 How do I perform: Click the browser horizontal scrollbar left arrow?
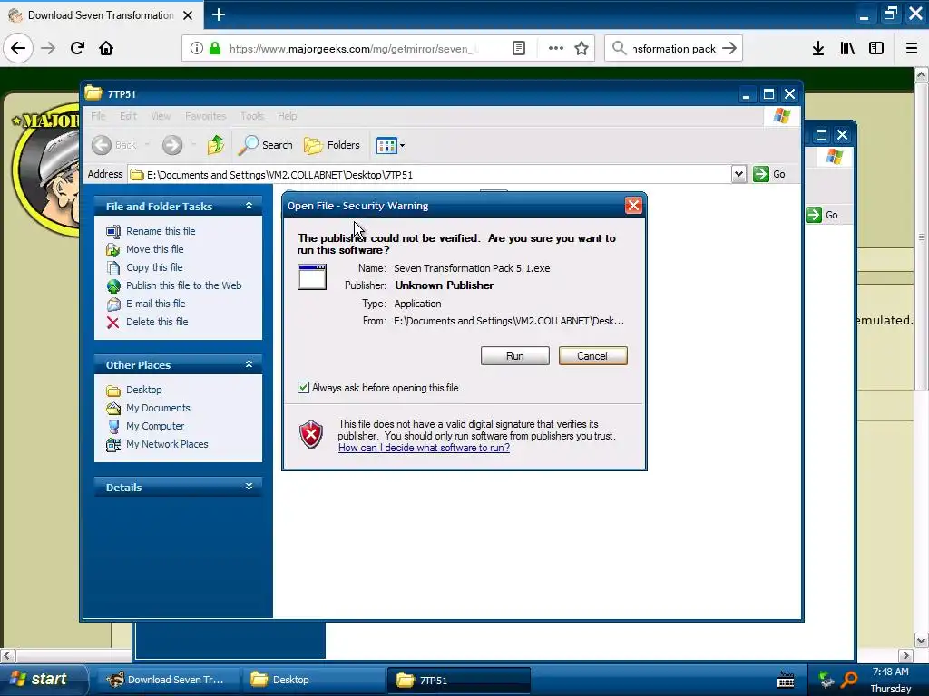pyautogui.click(x=7, y=655)
